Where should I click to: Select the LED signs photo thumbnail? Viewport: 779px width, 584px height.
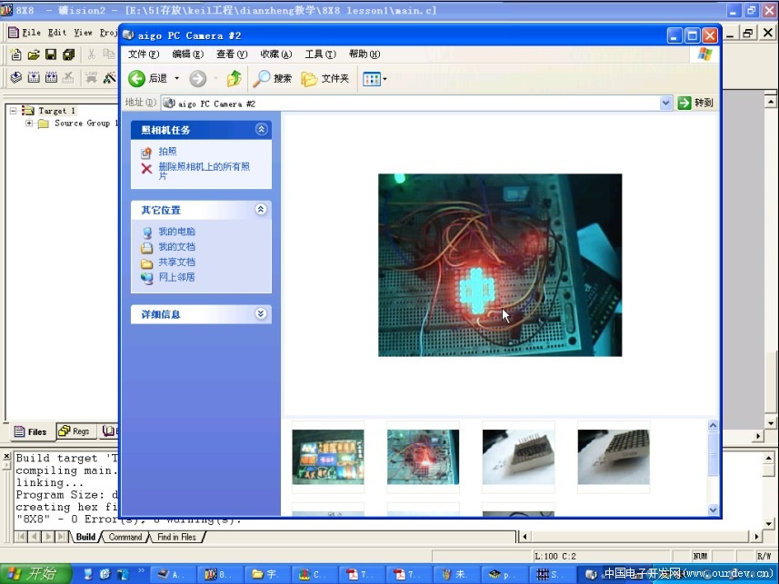(328, 457)
